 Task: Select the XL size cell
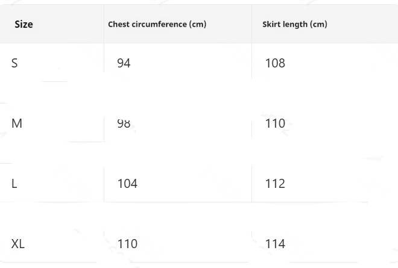coord(18,244)
